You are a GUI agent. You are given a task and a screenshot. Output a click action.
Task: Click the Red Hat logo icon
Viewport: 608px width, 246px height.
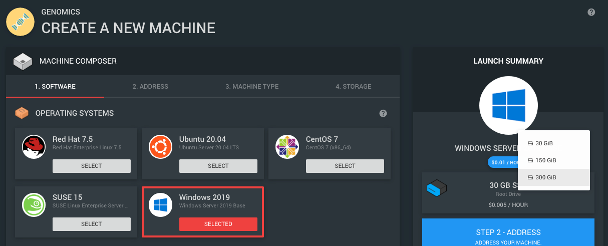pyautogui.click(x=34, y=147)
